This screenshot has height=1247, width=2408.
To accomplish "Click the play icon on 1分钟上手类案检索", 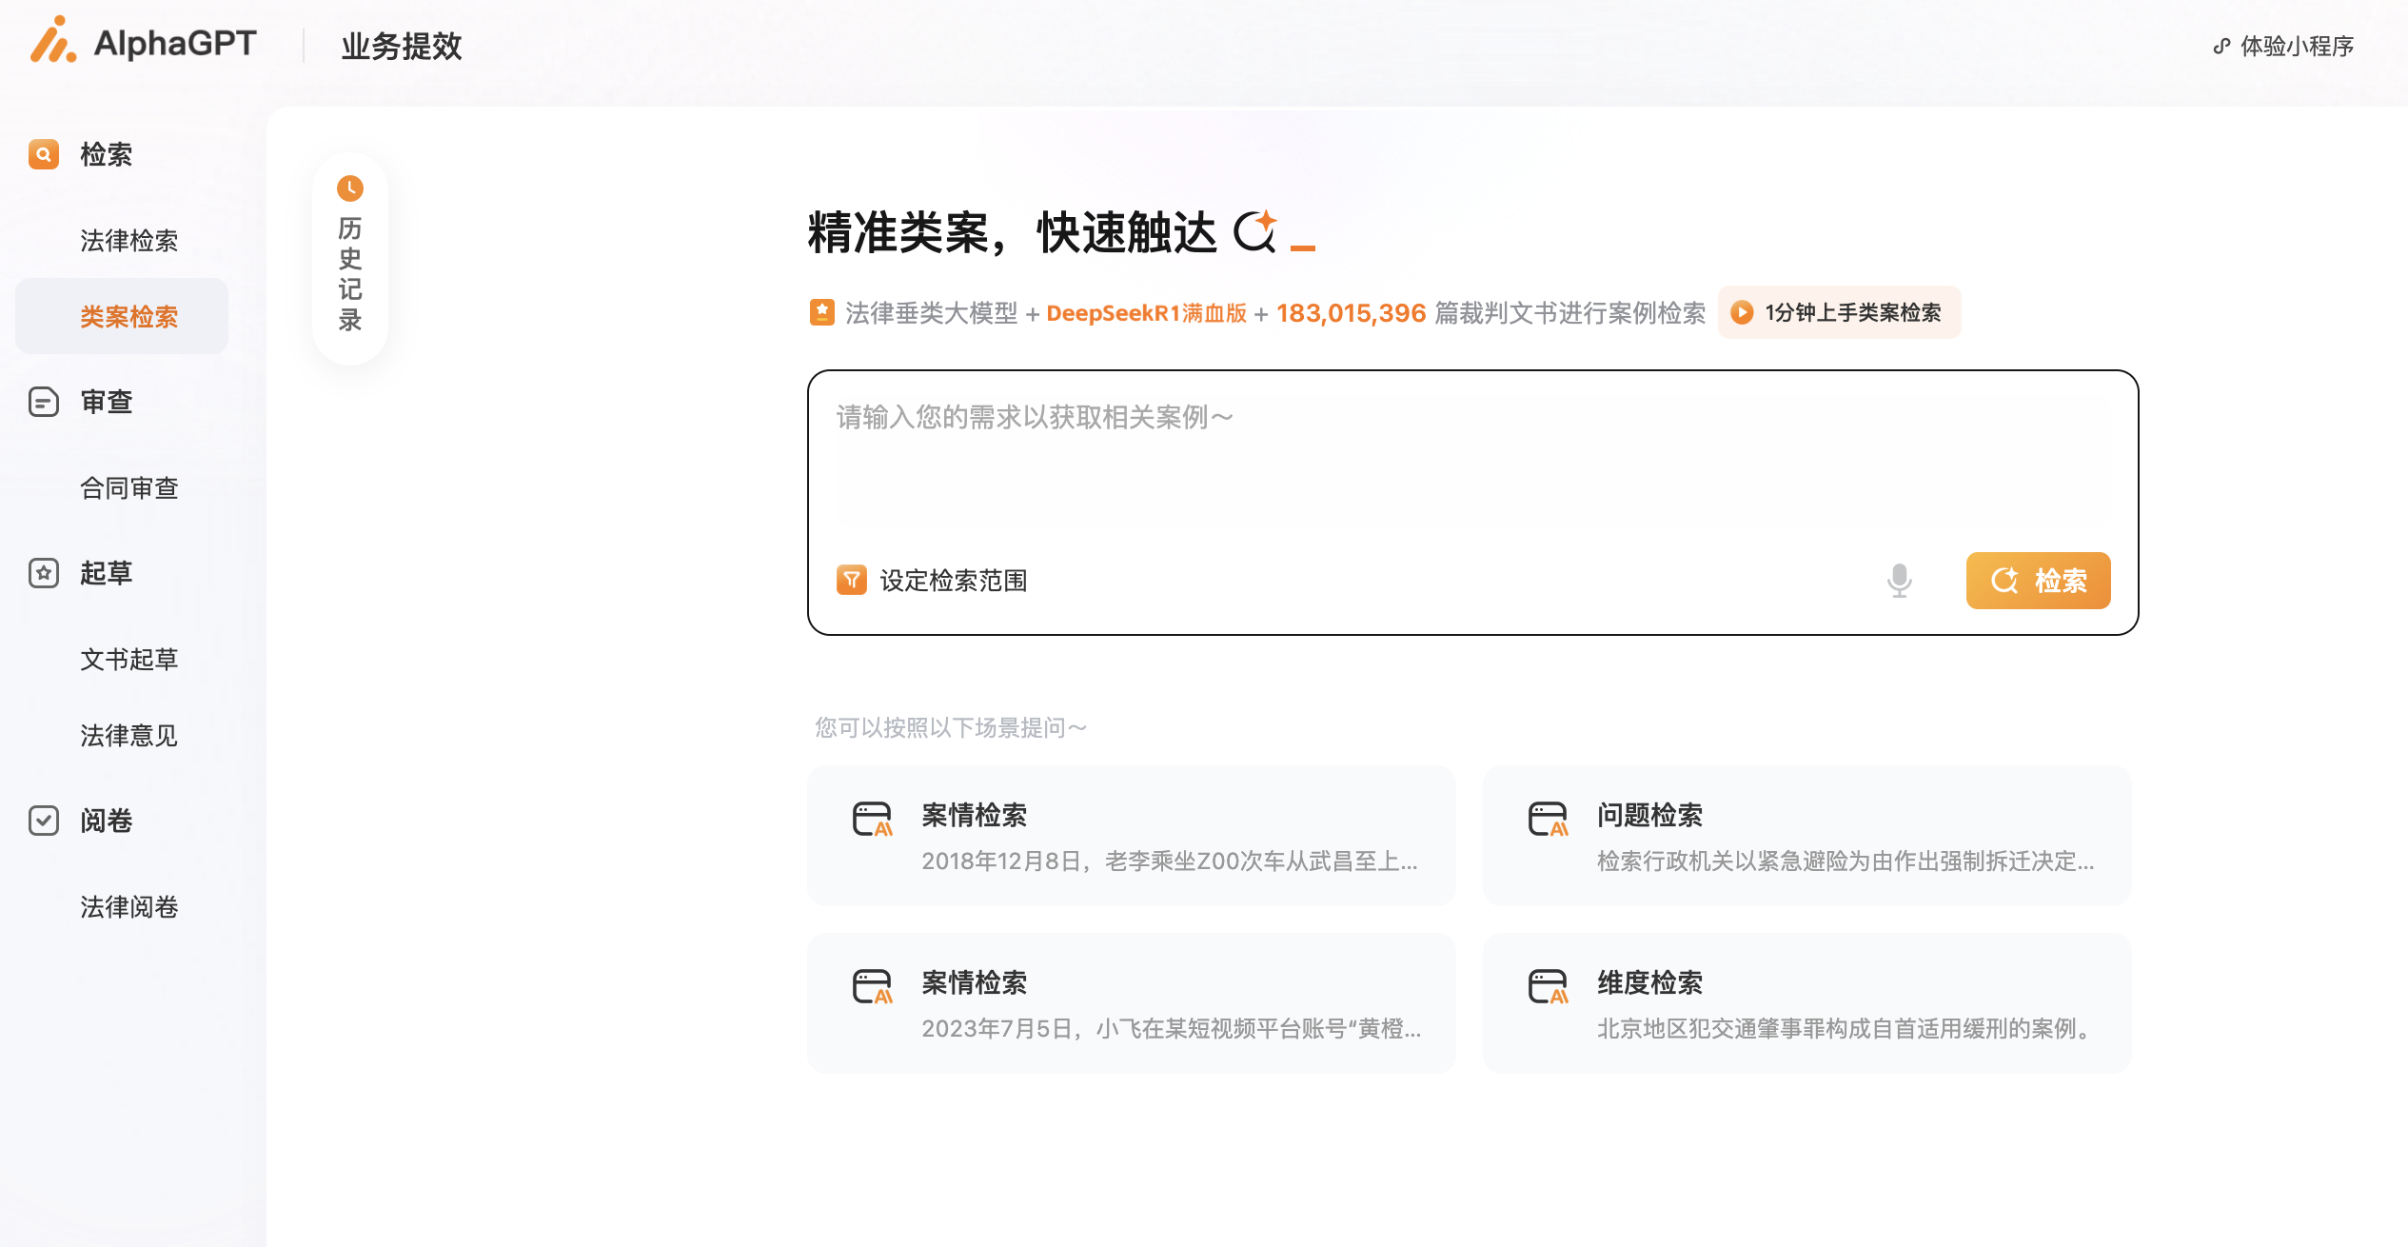I will point(1742,312).
